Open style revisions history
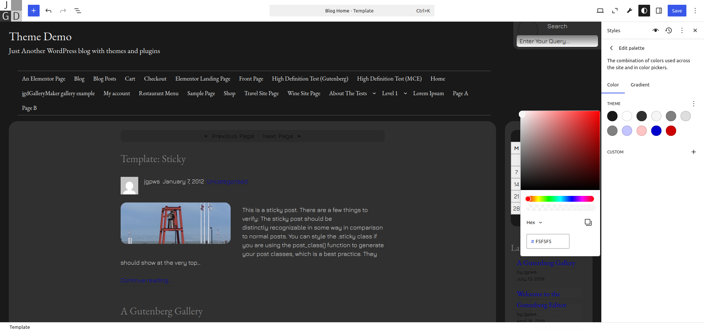This screenshot has width=704, height=331. 668,30
